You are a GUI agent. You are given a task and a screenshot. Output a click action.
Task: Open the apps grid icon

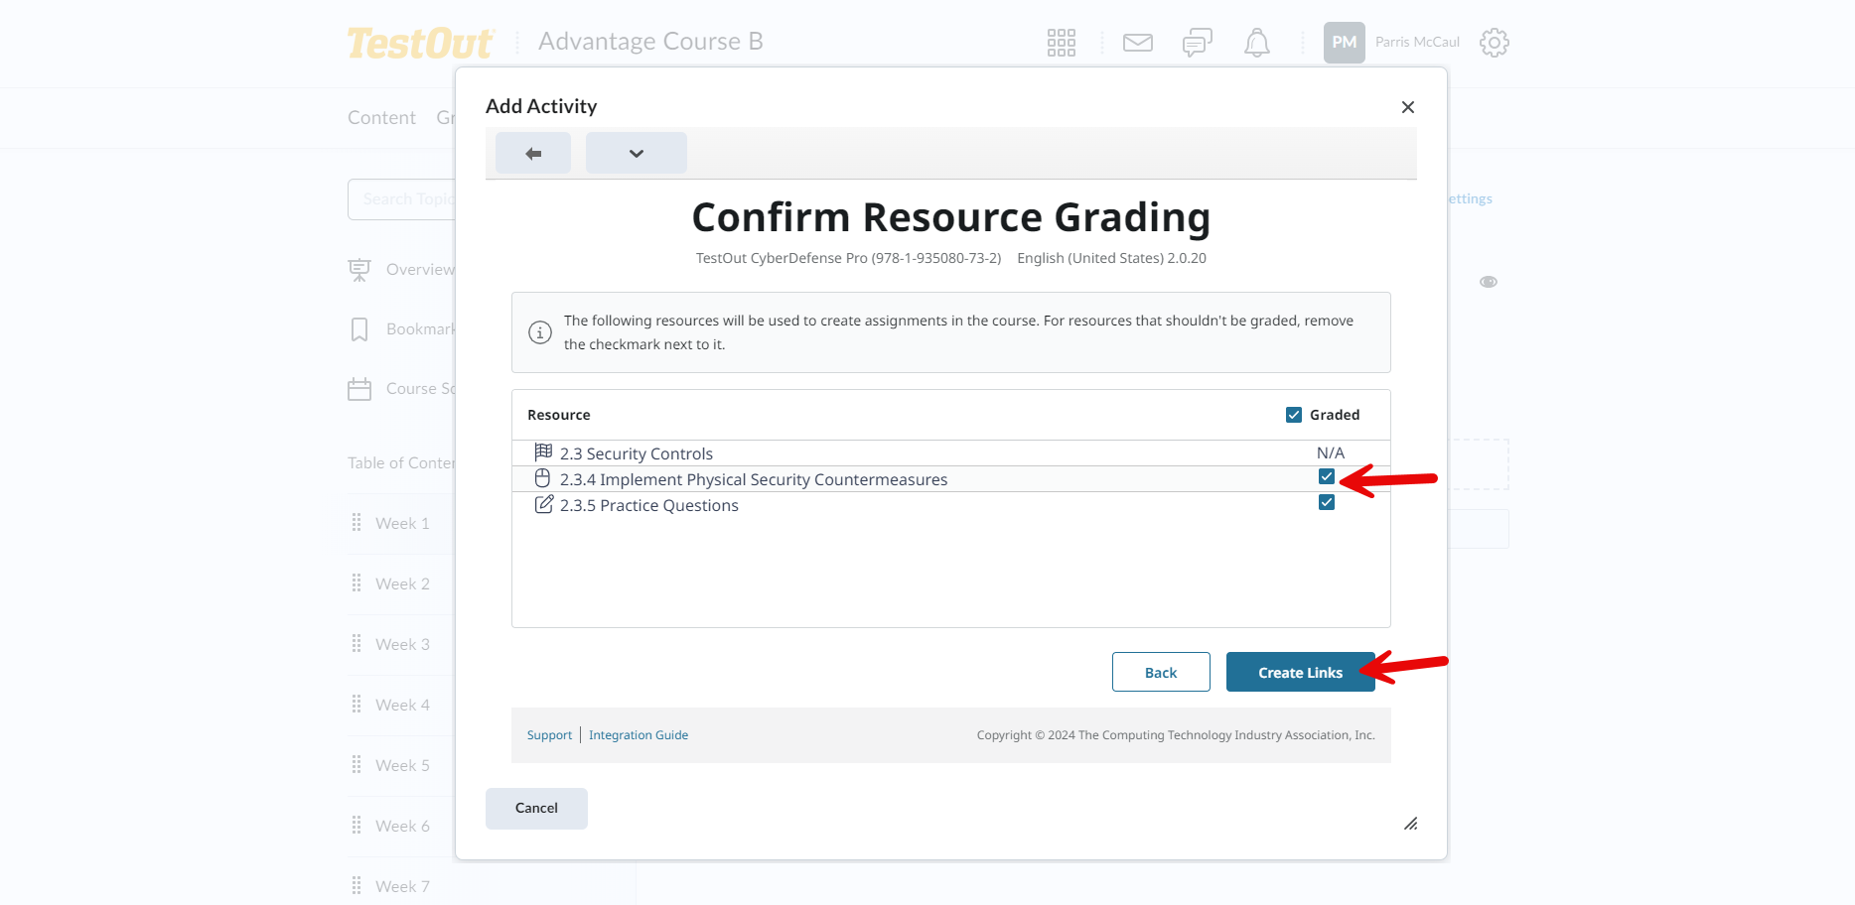1061,43
